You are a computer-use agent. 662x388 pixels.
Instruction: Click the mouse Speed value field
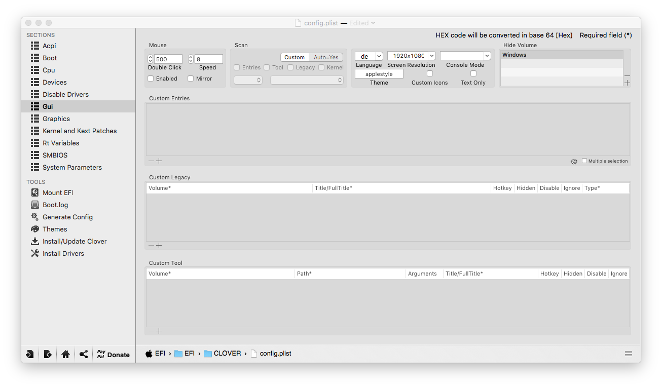(x=209, y=59)
